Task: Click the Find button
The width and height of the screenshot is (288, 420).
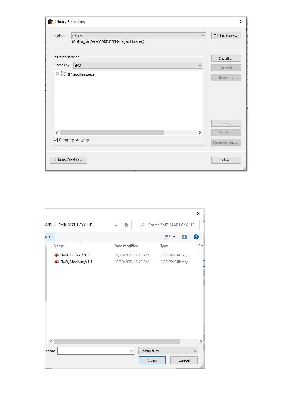Action: point(226,123)
